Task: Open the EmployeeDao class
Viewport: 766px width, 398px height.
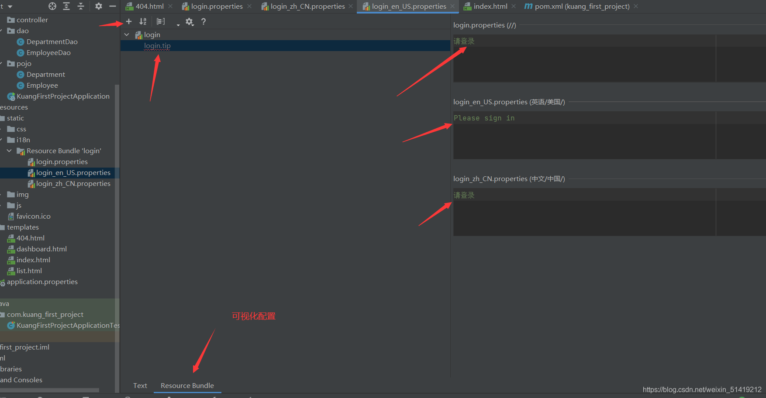Action: [48, 52]
